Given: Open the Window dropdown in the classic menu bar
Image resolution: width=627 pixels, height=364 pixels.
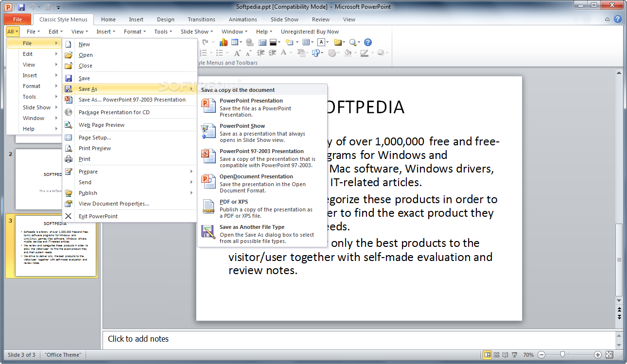Looking at the screenshot, I should (x=234, y=32).
